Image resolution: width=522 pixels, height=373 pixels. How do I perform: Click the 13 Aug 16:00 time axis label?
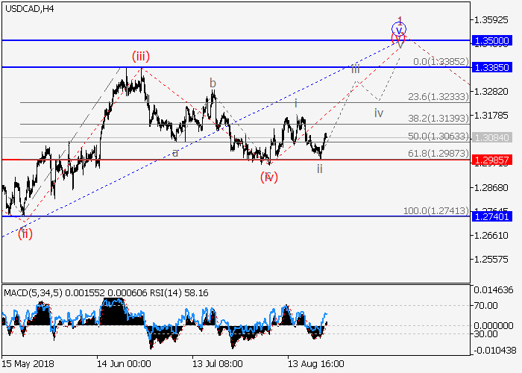316,364
